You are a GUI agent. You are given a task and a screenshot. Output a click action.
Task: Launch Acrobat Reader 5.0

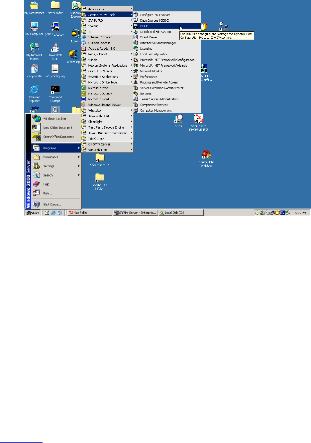point(107,48)
